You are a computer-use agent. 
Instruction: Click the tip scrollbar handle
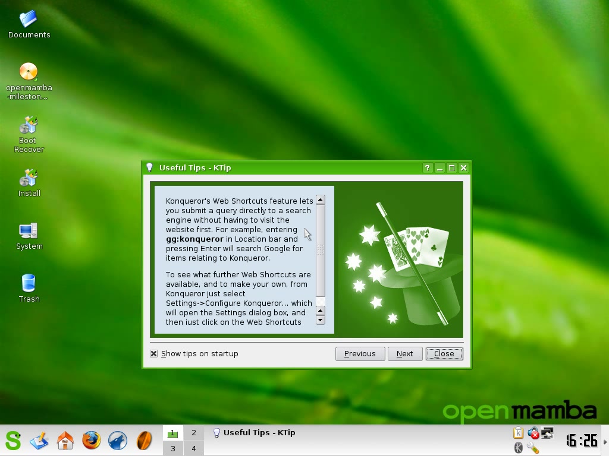click(321, 251)
